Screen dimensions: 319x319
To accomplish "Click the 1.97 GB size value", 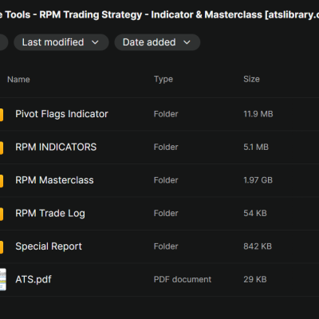I will pos(258,180).
